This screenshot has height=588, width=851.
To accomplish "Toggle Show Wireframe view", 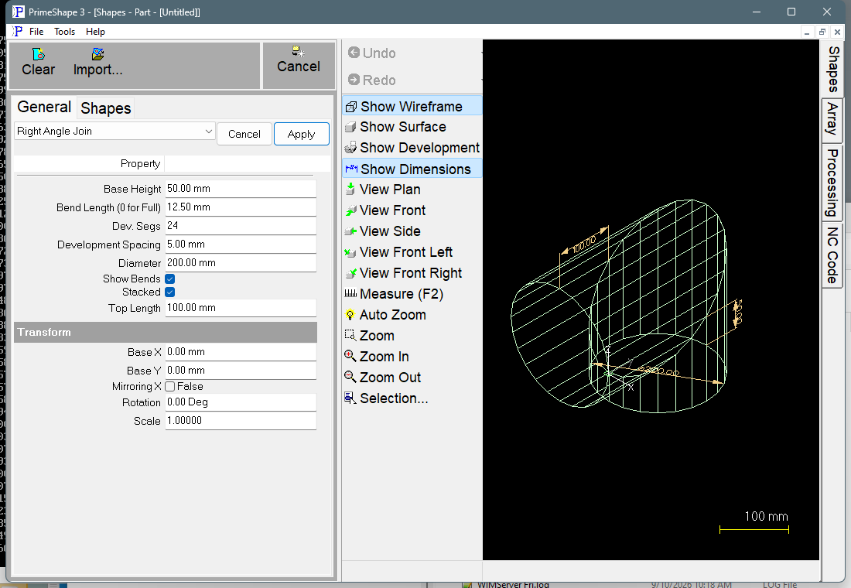I will pos(412,107).
